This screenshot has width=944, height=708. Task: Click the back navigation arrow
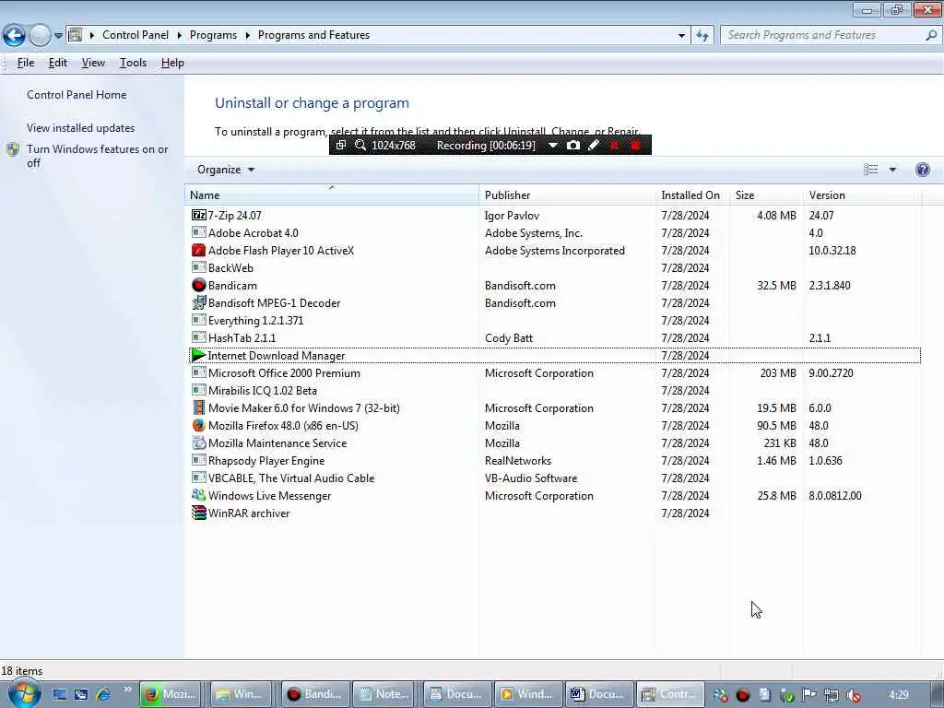click(x=14, y=36)
